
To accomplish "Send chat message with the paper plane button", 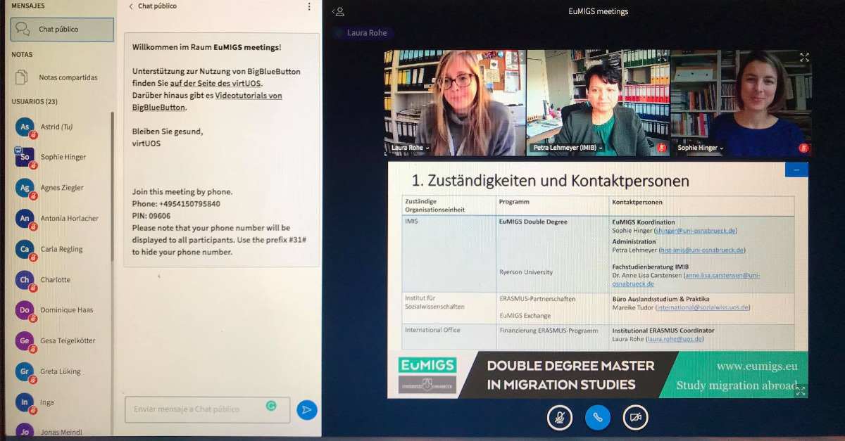I will click(306, 409).
